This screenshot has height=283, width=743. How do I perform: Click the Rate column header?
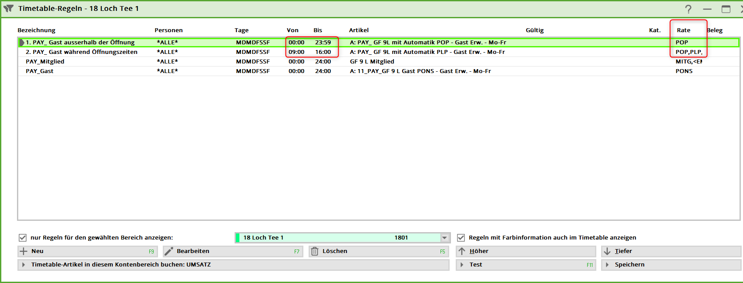(x=683, y=30)
